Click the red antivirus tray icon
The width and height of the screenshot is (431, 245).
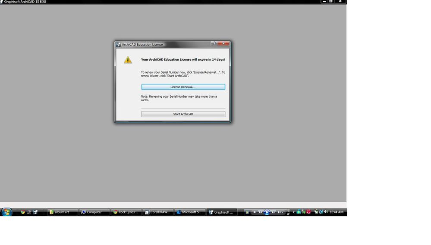pyautogui.click(x=308, y=212)
